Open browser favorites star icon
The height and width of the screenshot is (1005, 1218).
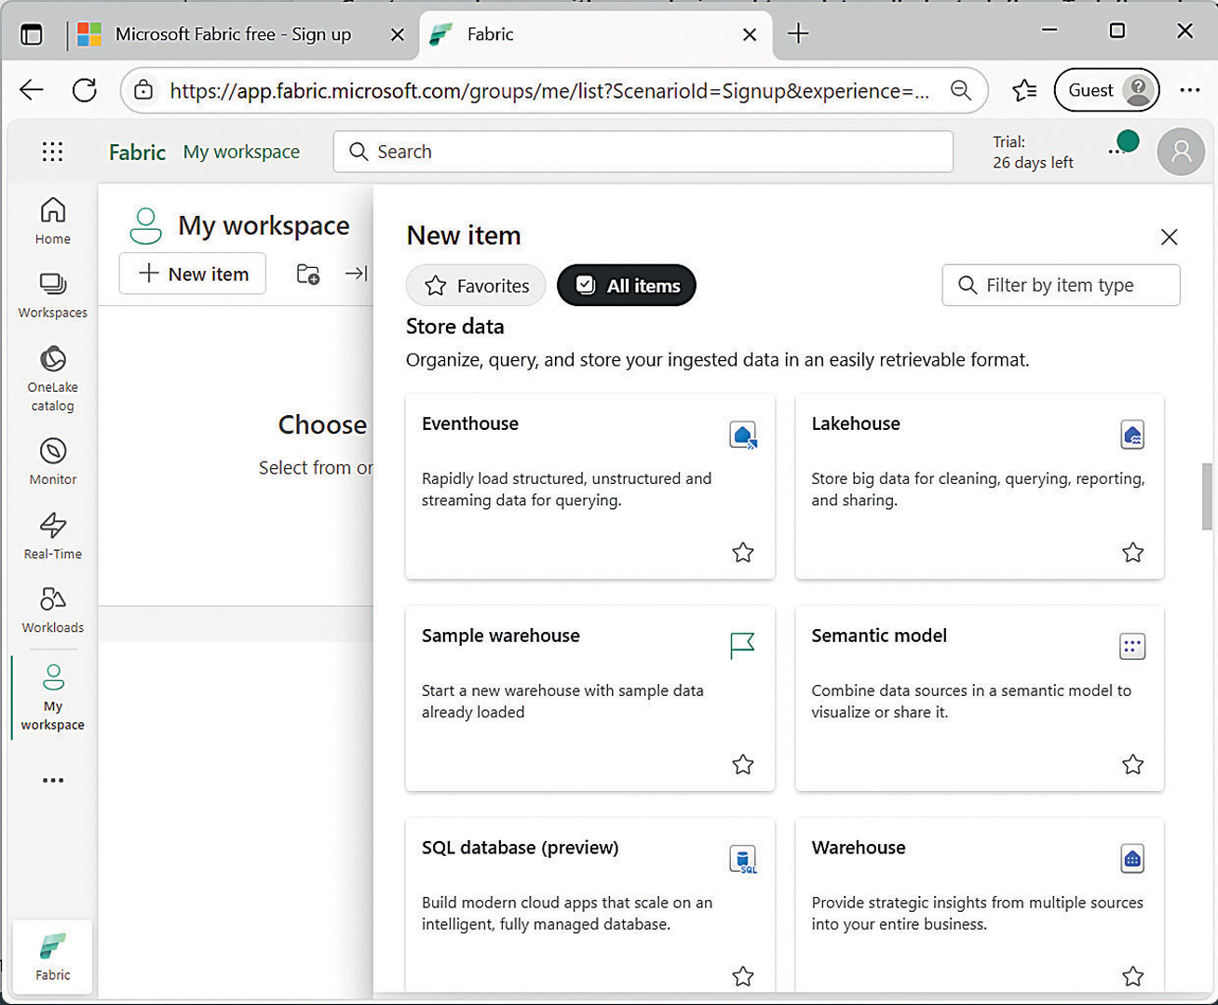(1024, 90)
